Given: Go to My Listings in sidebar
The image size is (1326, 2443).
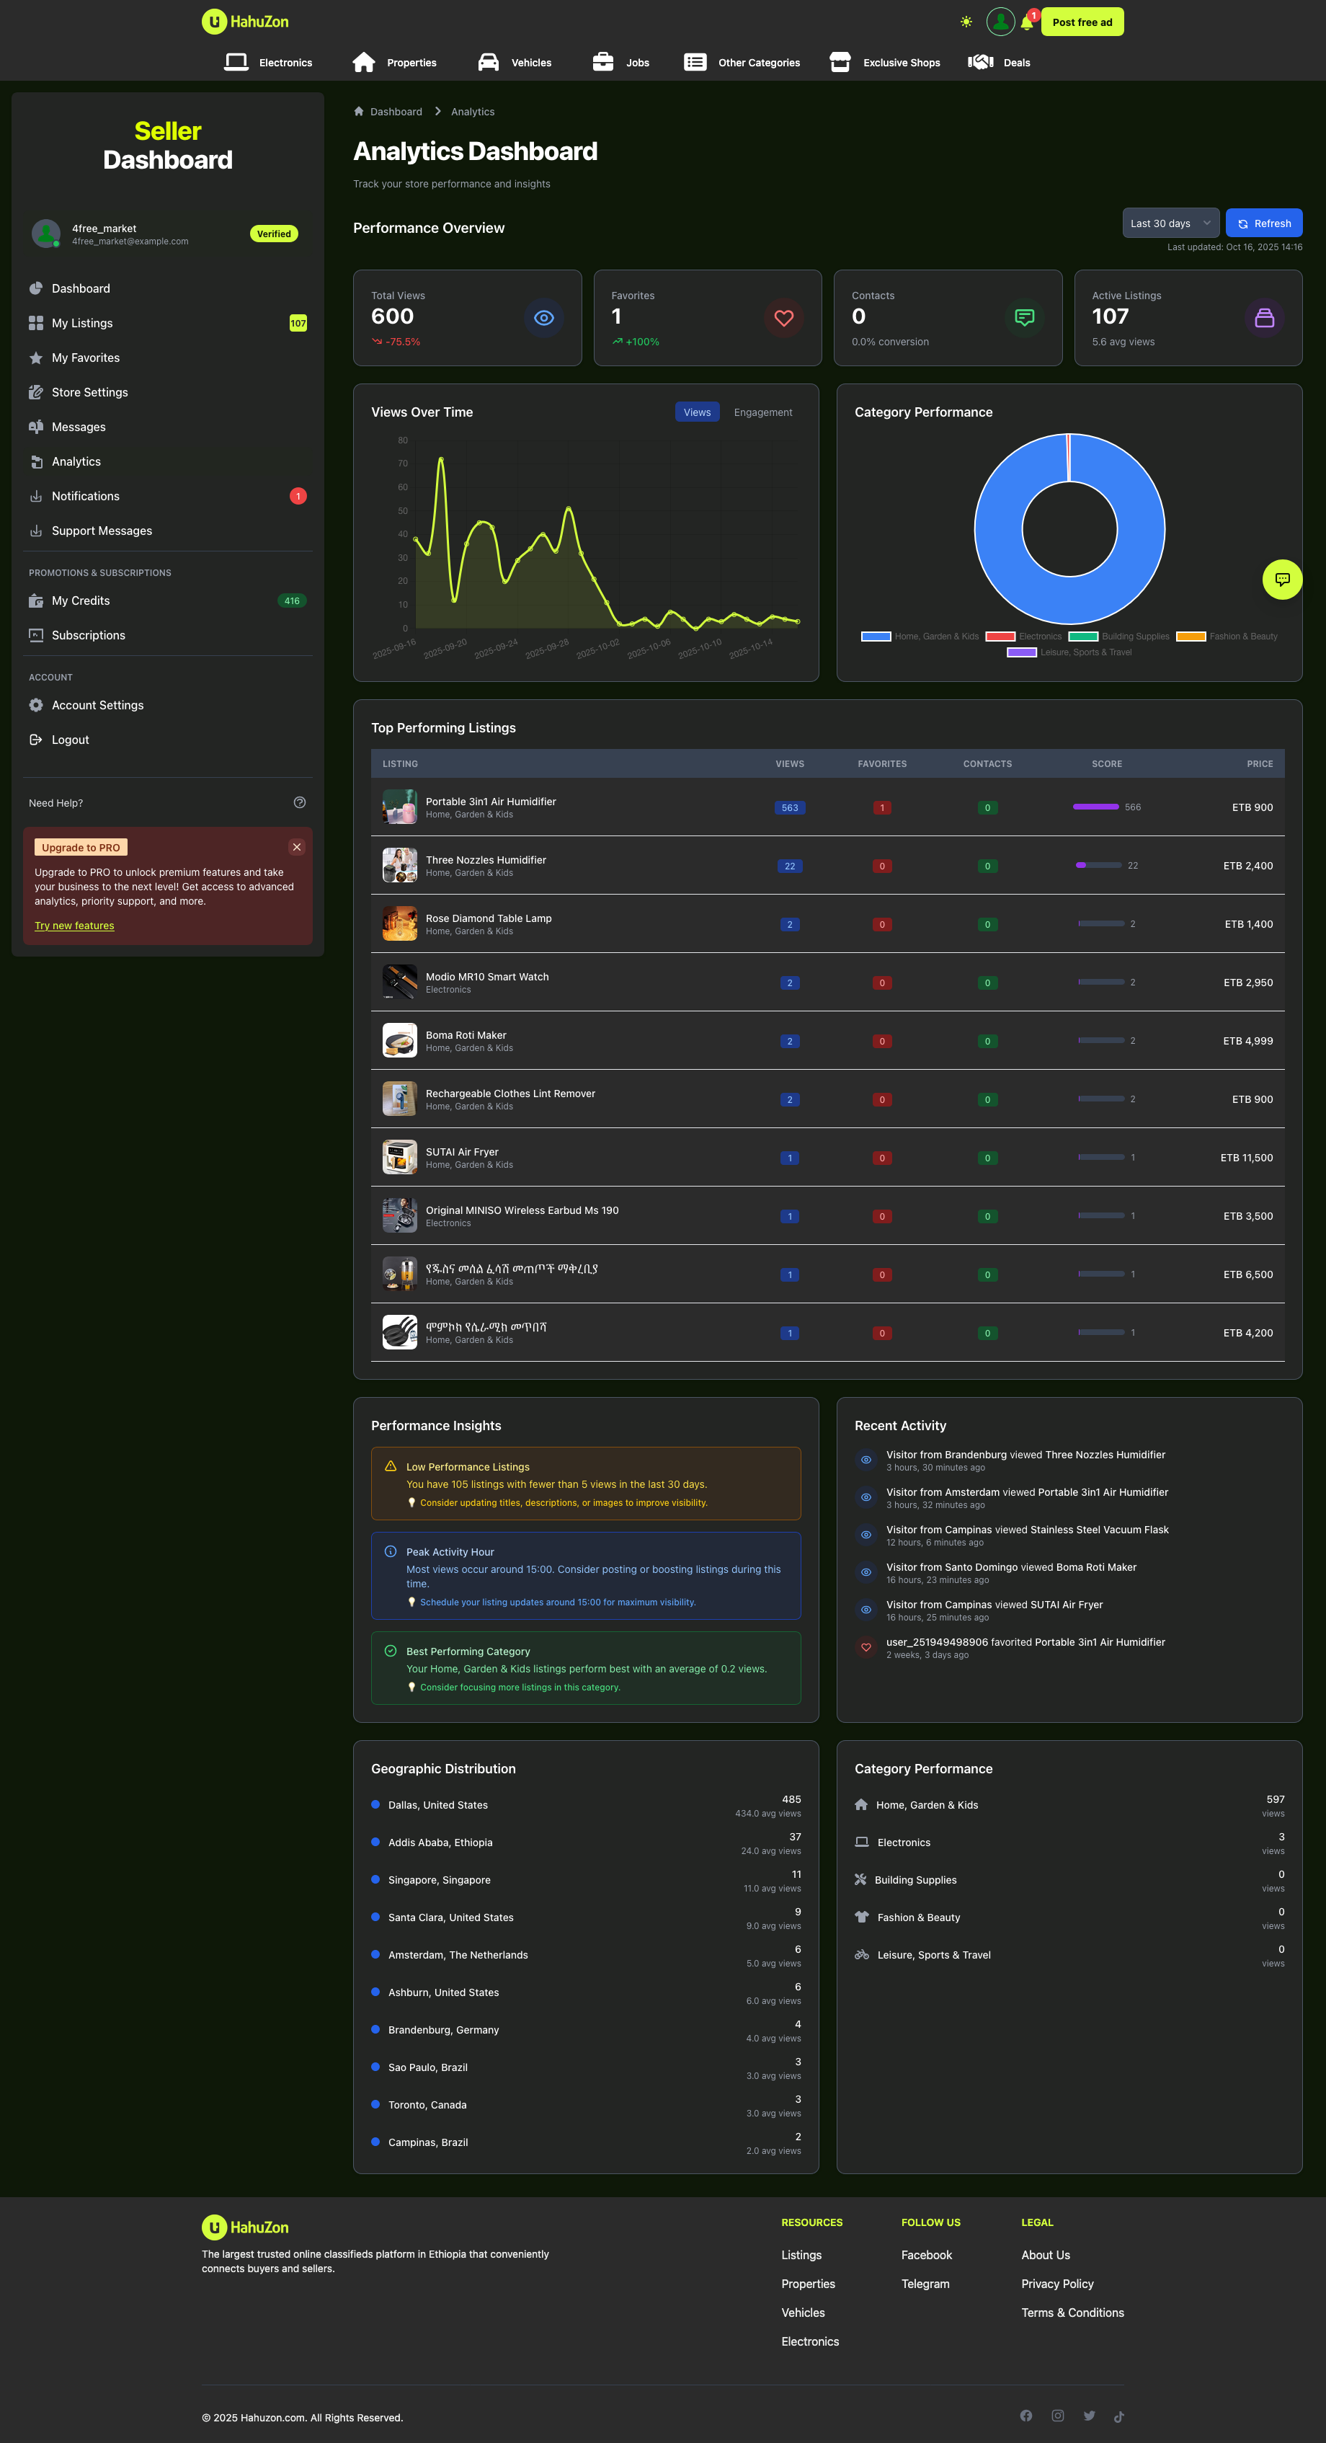Looking at the screenshot, I should pyautogui.click(x=82, y=324).
